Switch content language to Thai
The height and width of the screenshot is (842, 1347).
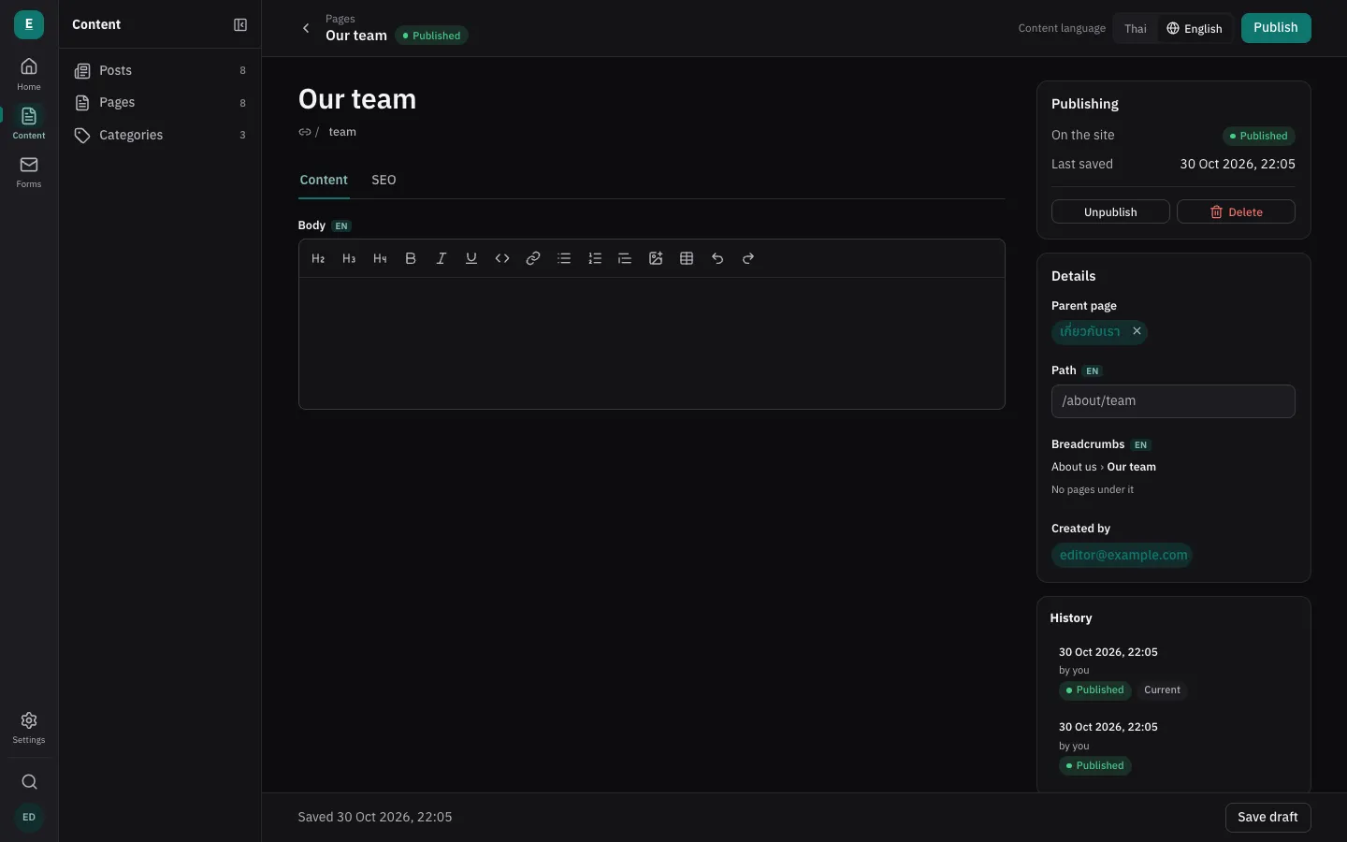click(x=1136, y=28)
